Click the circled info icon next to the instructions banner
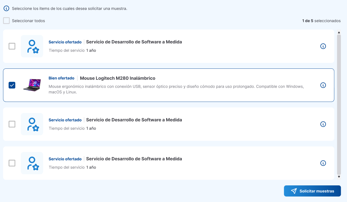Screen dimensions: 347x202 [x=6, y=8]
